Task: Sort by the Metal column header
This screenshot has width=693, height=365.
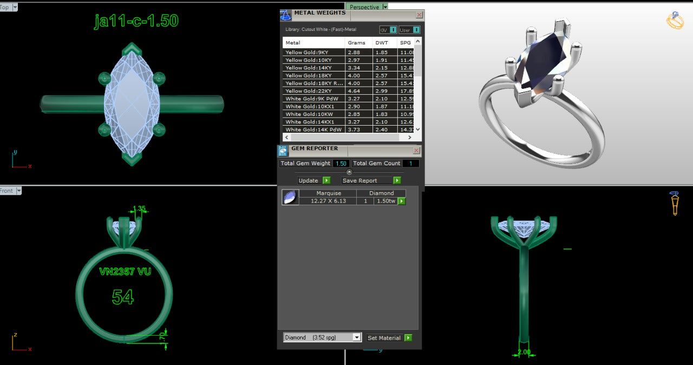Action: click(314, 42)
